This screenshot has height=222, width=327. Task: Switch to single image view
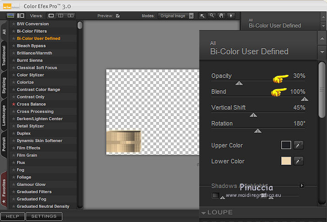coord(51,16)
